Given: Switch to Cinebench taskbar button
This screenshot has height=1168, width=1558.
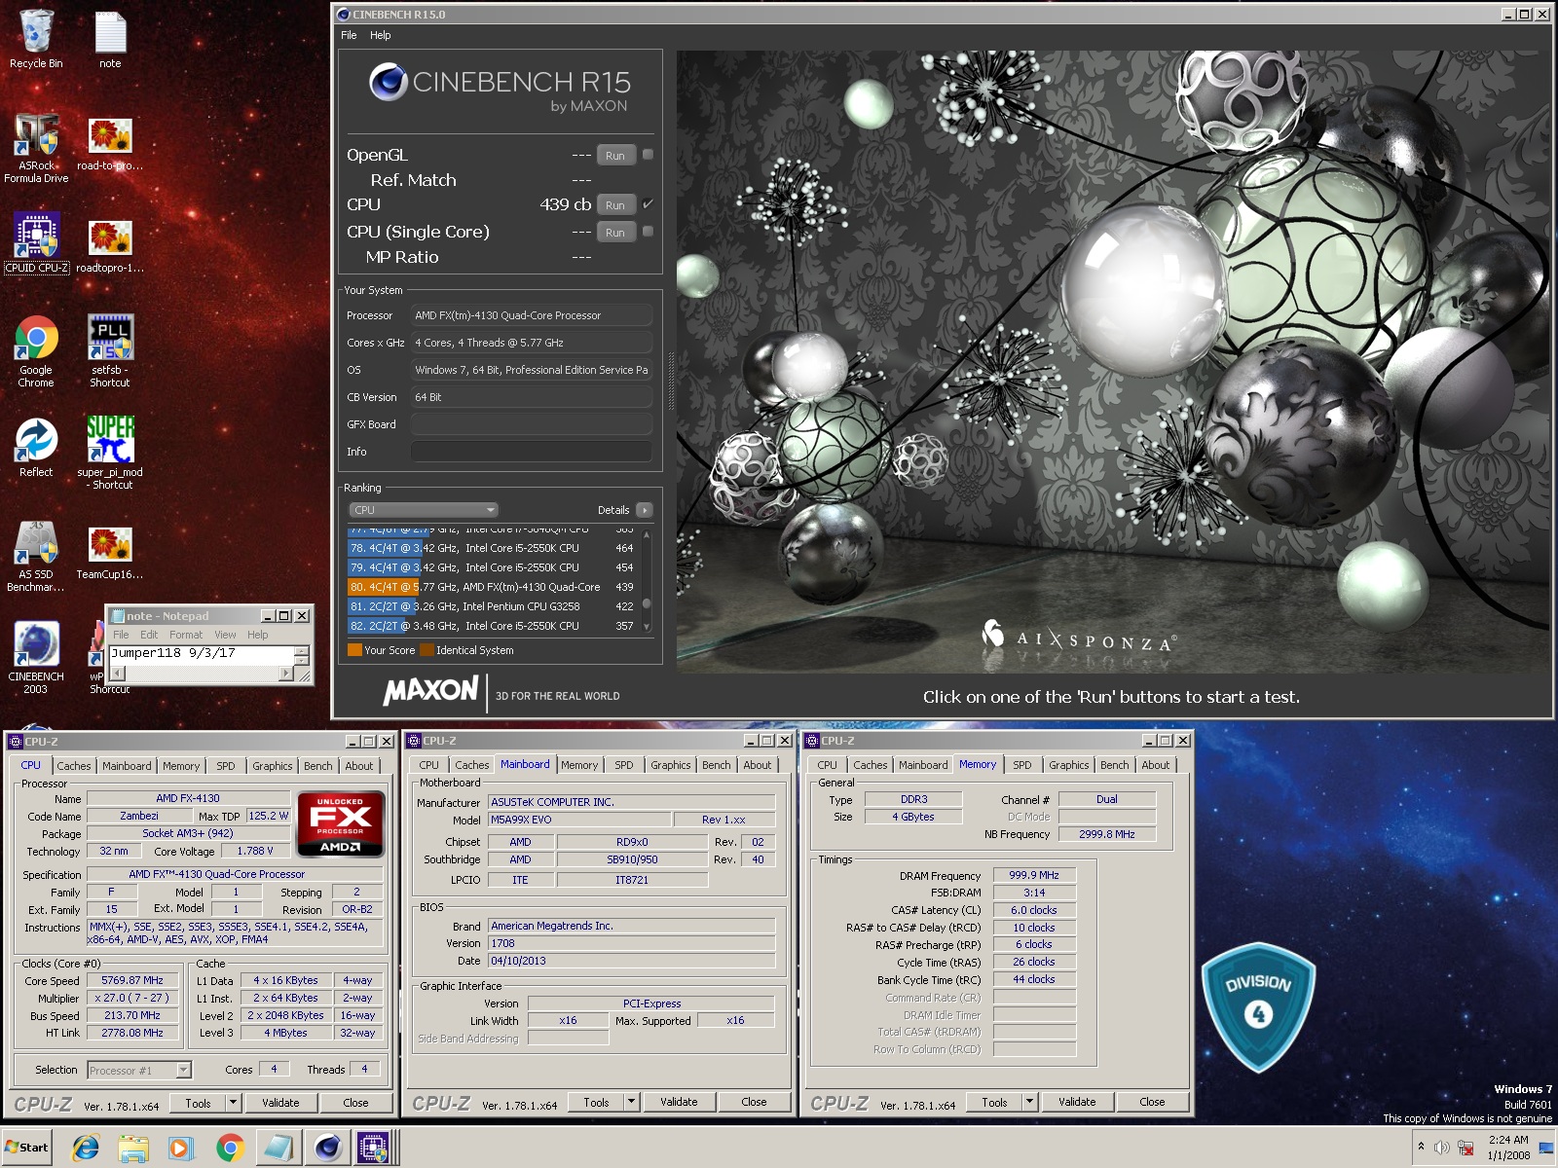Looking at the screenshot, I should [327, 1149].
